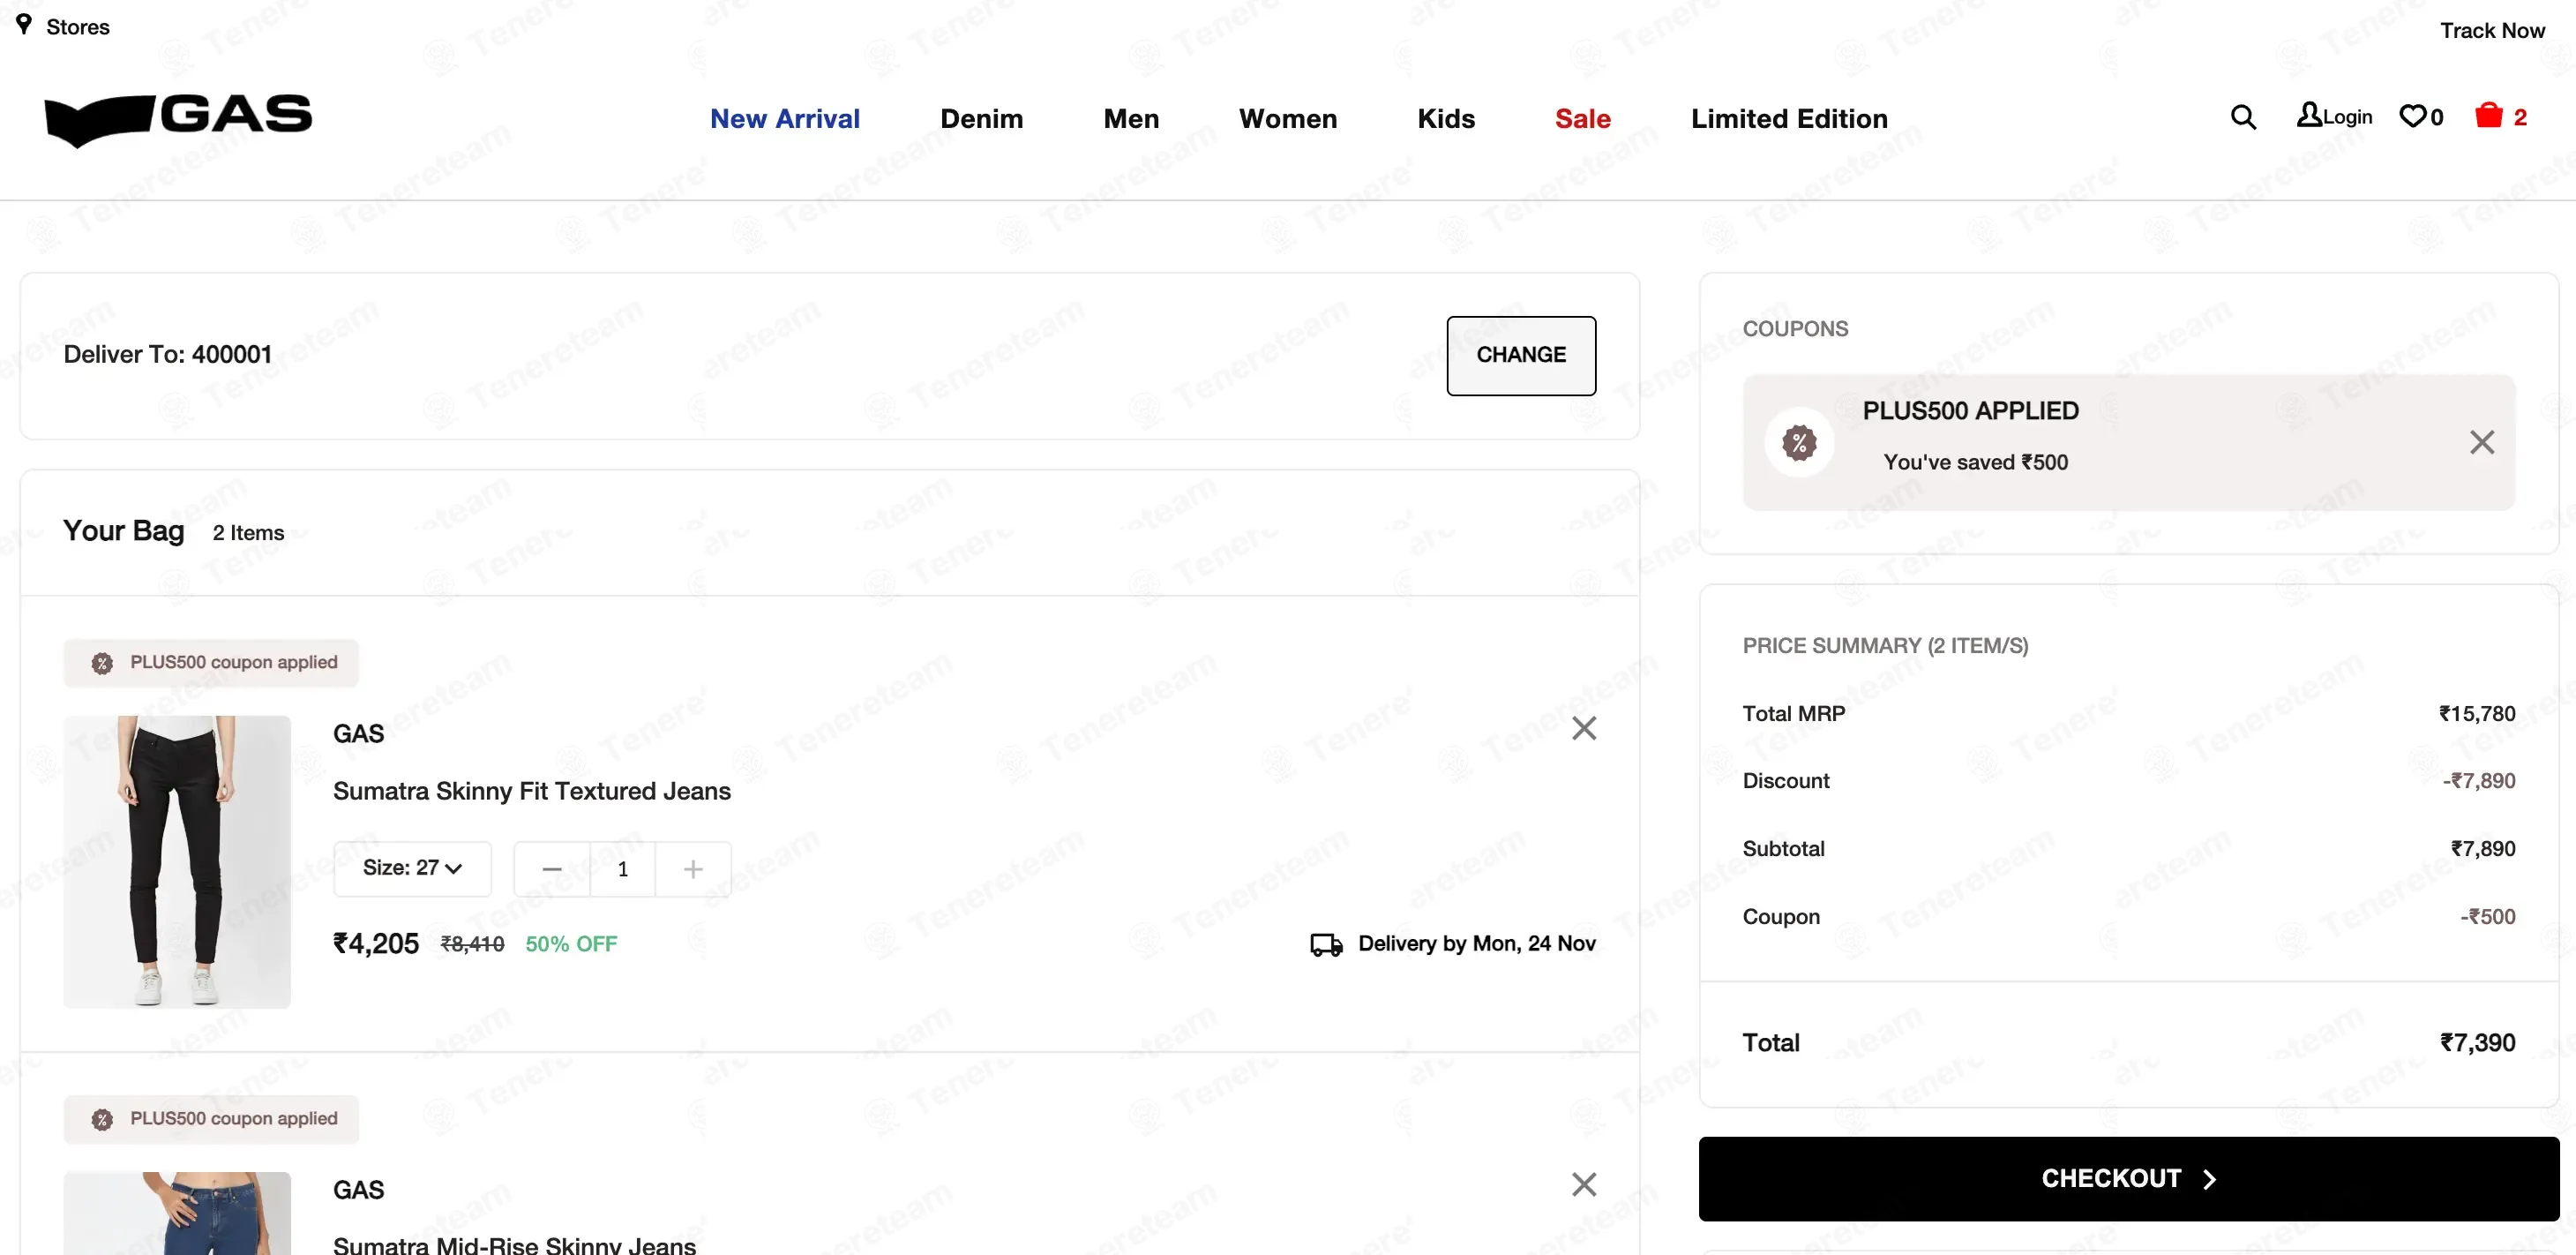Click the Login link text

(x=2348, y=117)
